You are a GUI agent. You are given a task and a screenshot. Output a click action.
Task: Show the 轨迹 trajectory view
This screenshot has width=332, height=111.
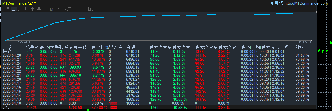pos(92,9)
